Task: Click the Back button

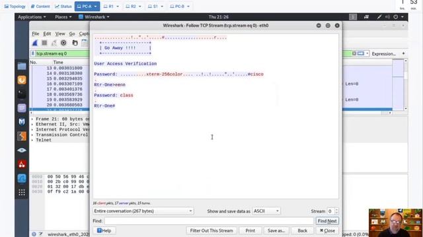Action: click(303, 230)
